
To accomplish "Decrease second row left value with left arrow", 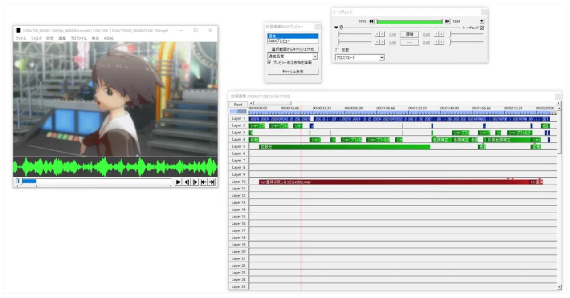I will [x=377, y=42].
